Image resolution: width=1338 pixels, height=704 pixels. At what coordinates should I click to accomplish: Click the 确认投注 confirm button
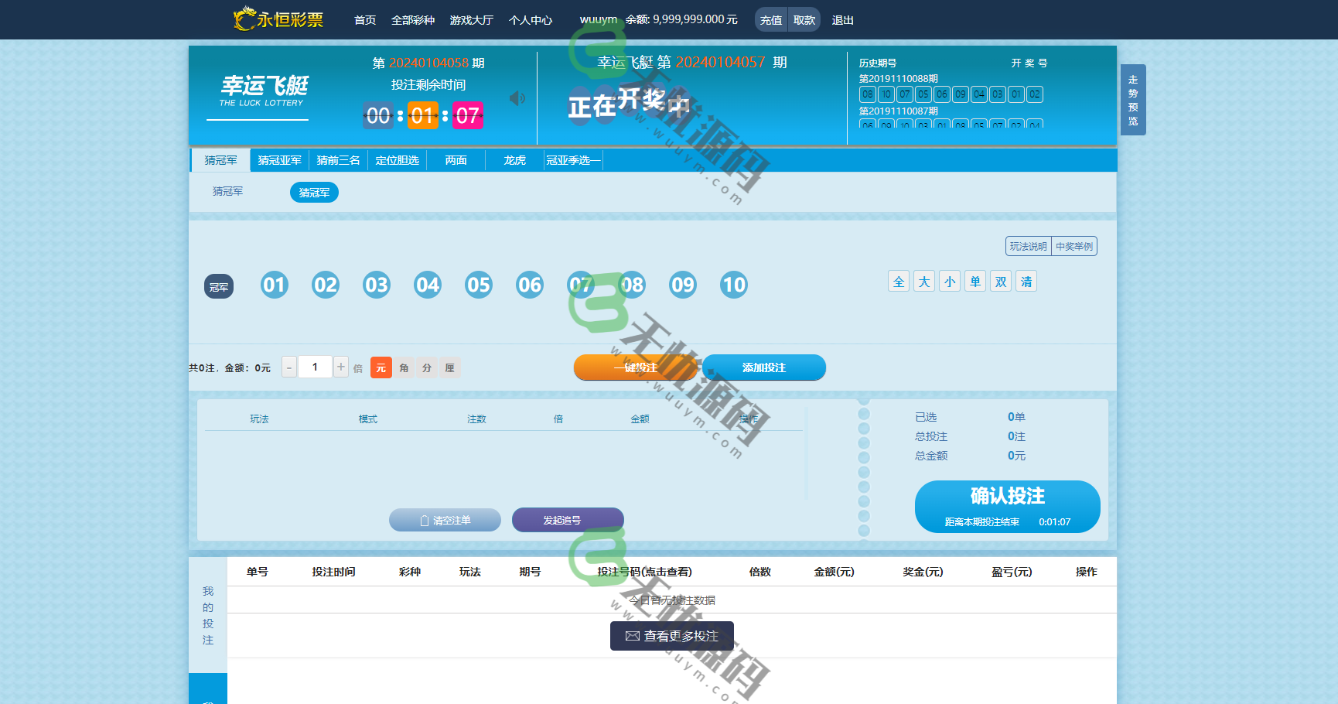coord(1007,497)
